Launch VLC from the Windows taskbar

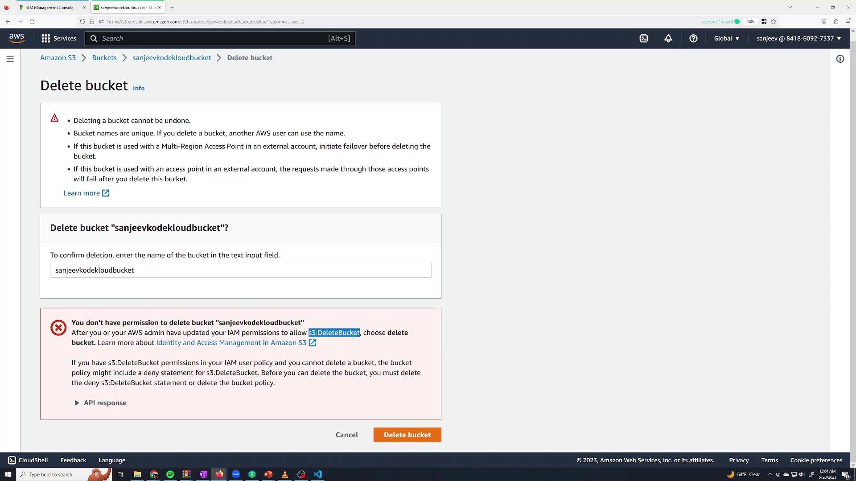284,474
